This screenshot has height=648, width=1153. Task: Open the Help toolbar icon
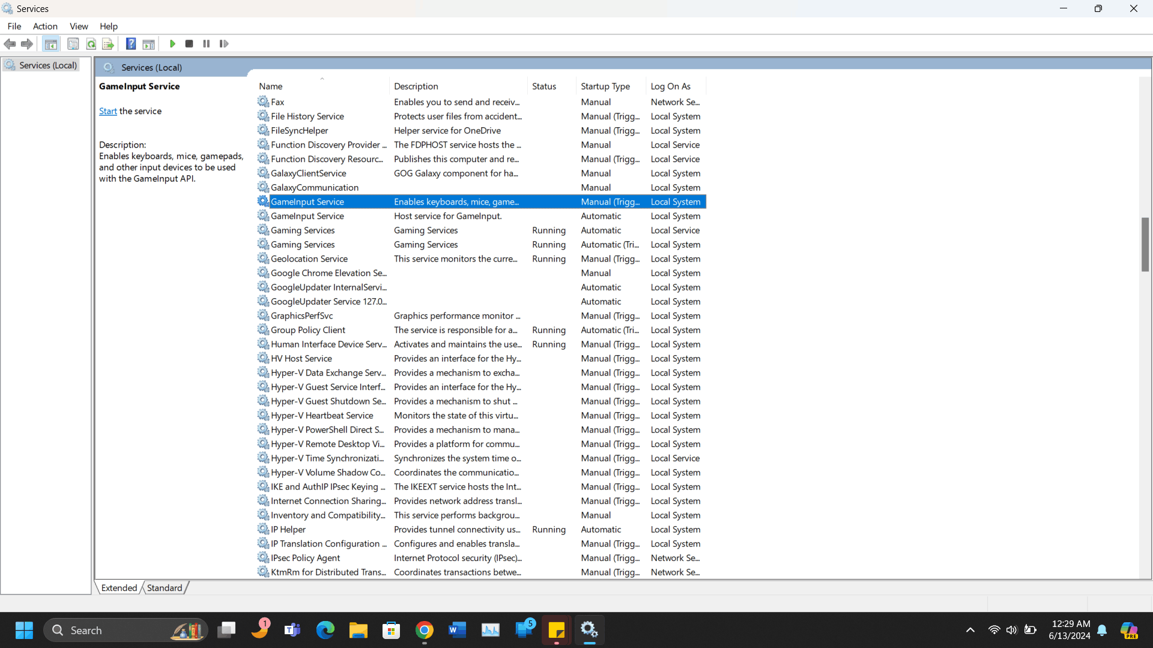(131, 44)
